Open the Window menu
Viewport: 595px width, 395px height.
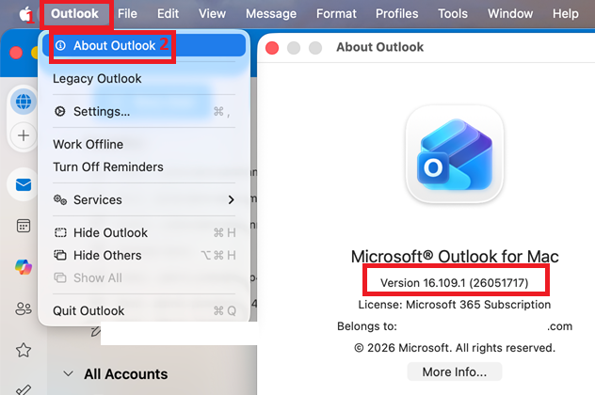pos(510,14)
